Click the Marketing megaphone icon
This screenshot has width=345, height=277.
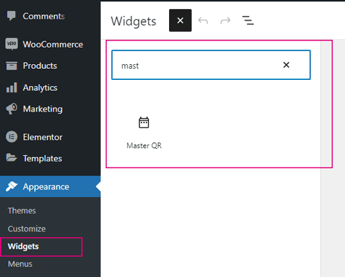(x=12, y=108)
